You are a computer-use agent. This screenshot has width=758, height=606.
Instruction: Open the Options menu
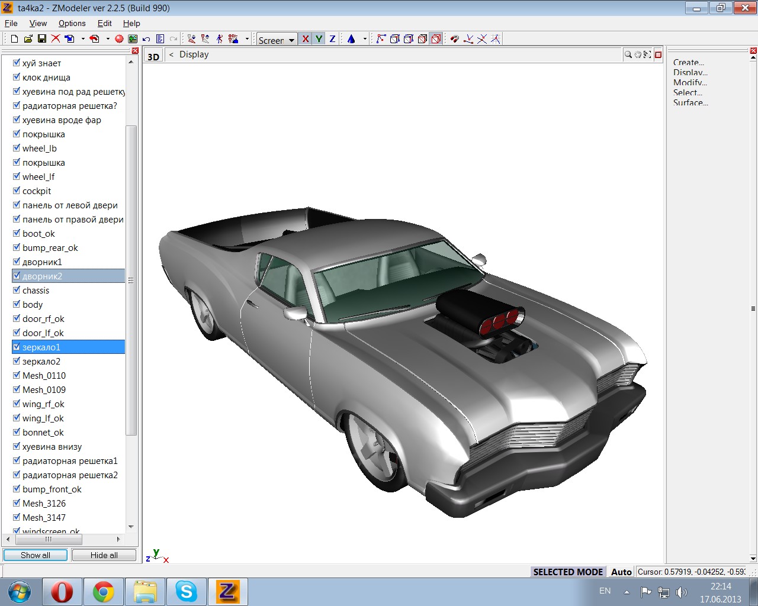point(72,23)
